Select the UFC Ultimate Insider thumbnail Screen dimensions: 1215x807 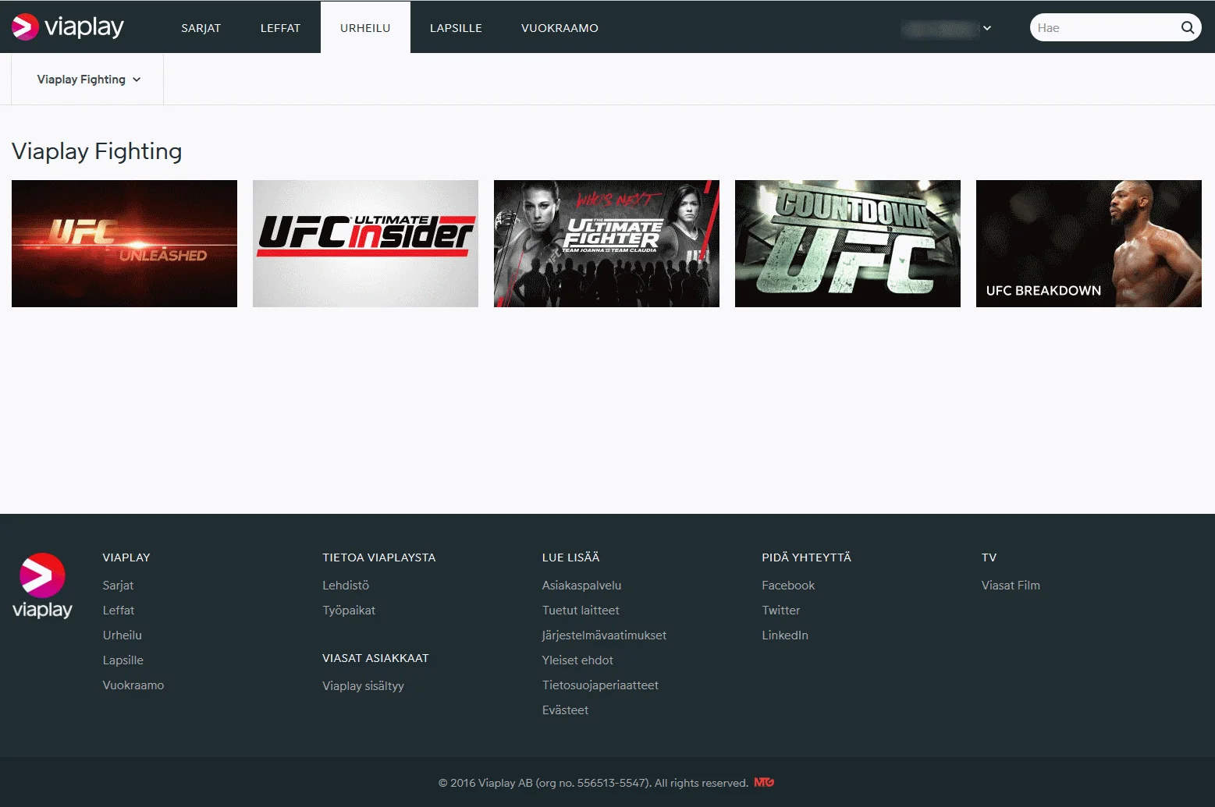tap(365, 243)
